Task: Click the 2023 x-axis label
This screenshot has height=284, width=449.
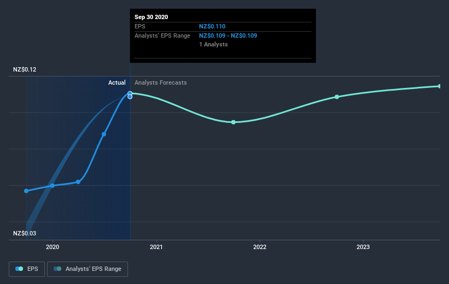Action: (363, 247)
